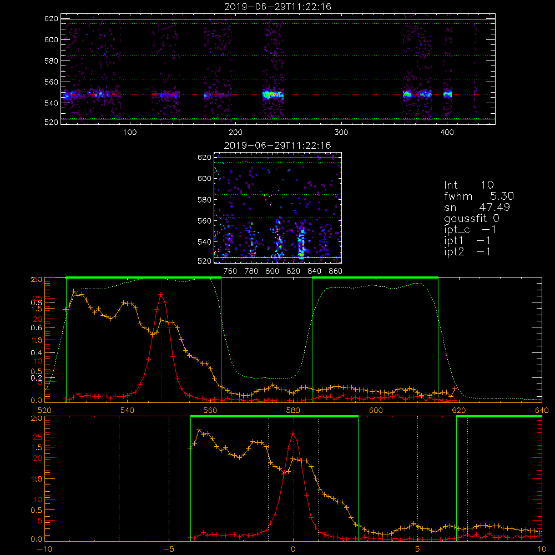This screenshot has width=555, height=555.
Task: Click x-axis label 200 of top spectrogram
Action: tap(235, 133)
